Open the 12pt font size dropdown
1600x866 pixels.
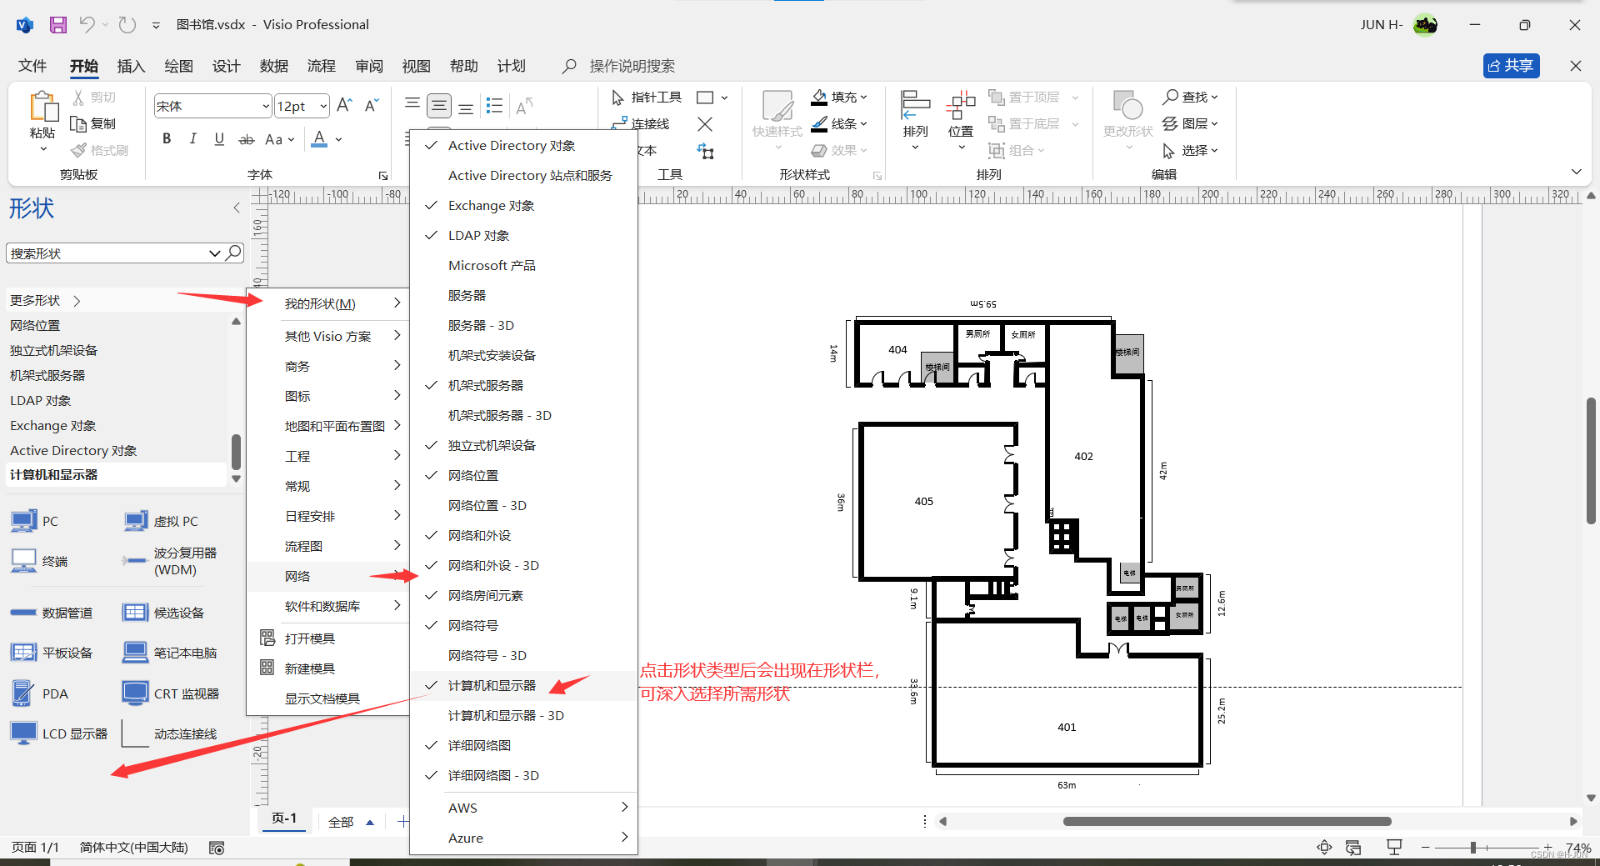tap(323, 106)
